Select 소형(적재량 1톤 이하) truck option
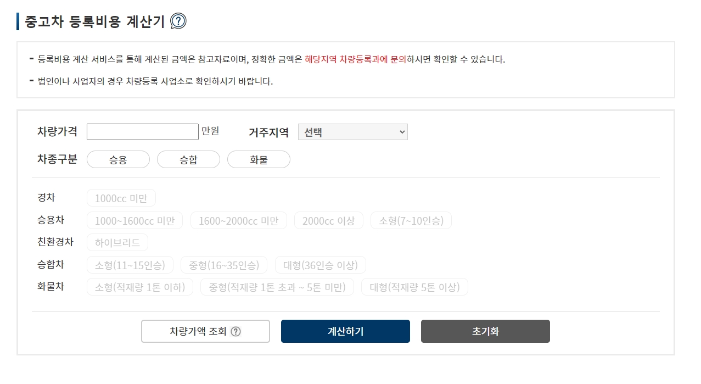Viewport: 701px width, 384px height. 139,287
